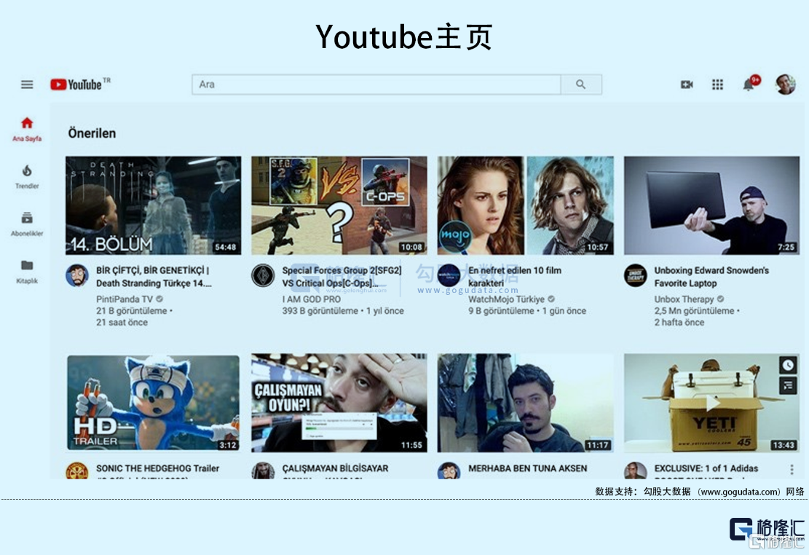The image size is (809, 555).
Task: Click the search magnifier button
Action: (x=581, y=84)
